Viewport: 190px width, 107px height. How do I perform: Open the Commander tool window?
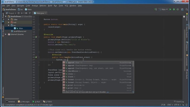click(187, 60)
